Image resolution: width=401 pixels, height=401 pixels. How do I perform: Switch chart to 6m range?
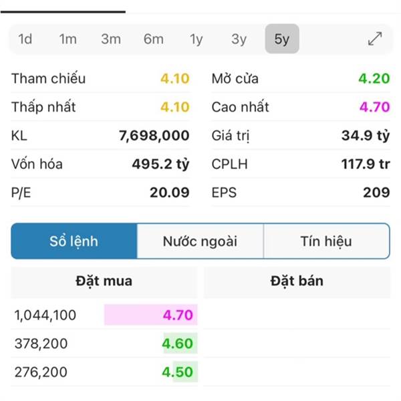pos(154,39)
